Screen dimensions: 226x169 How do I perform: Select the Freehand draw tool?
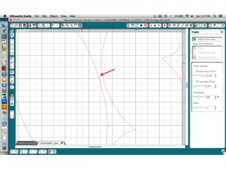(12, 67)
